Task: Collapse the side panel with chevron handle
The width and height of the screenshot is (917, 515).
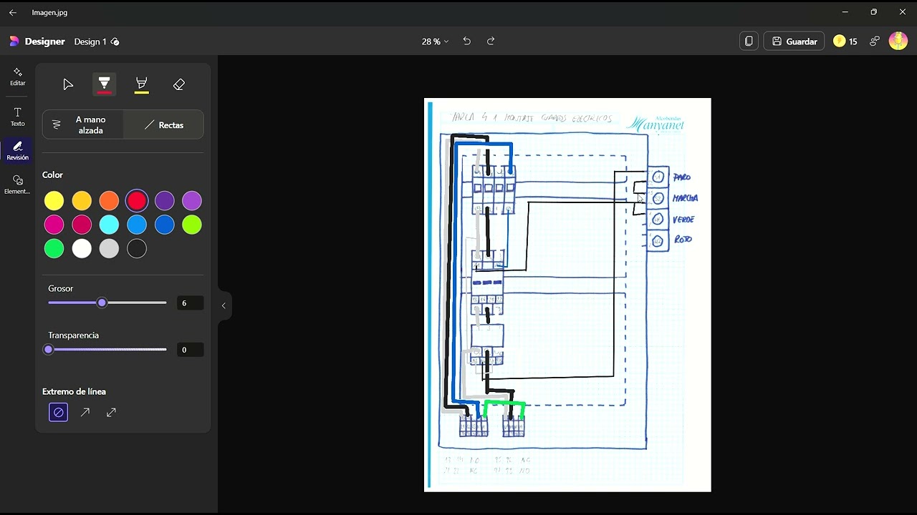Action: 224,305
